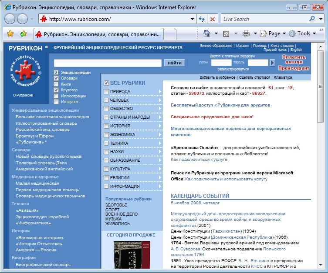This screenshot has height=273, width=328.
Task: Open the Прейскурант link
Action: pyautogui.click(x=294, y=68)
